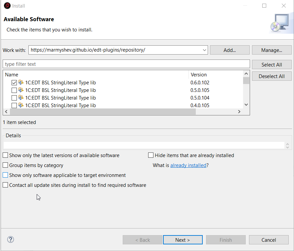Click the plugin icon for version 0.4.0.105
The image size is (294, 251).
click(21, 105)
